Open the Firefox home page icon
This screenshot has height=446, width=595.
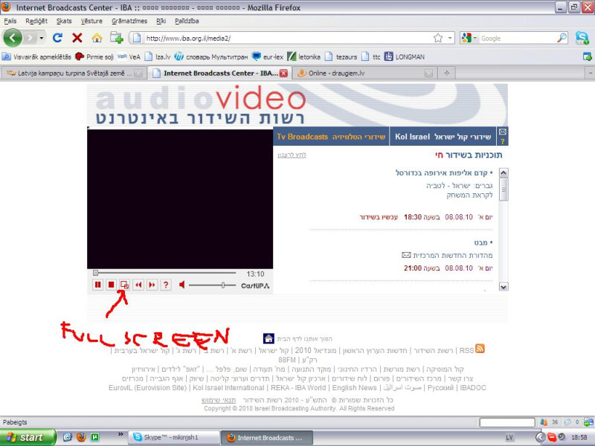pos(97,38)
